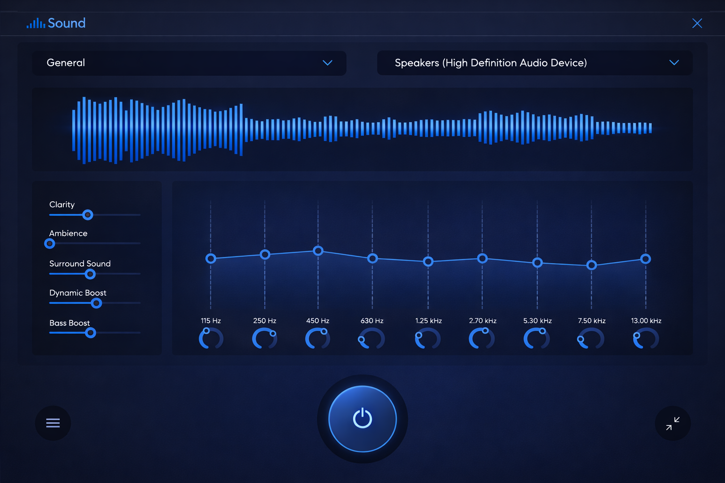Toggle the equalizer power on or off
This screenshot has height=483, width=725.
click(362, 418)
